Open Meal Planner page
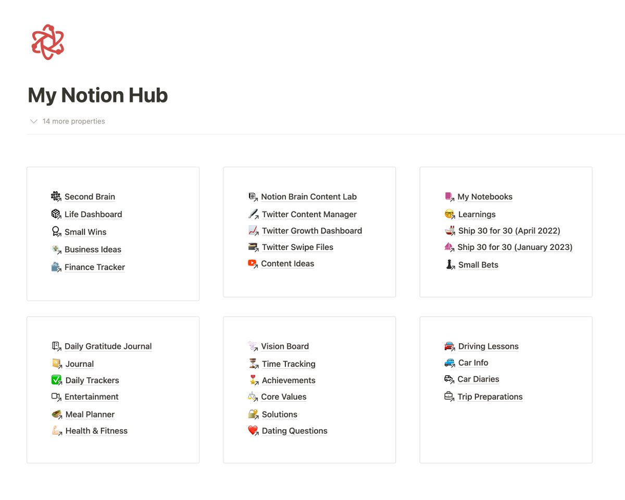 click(x=90, y=415)
